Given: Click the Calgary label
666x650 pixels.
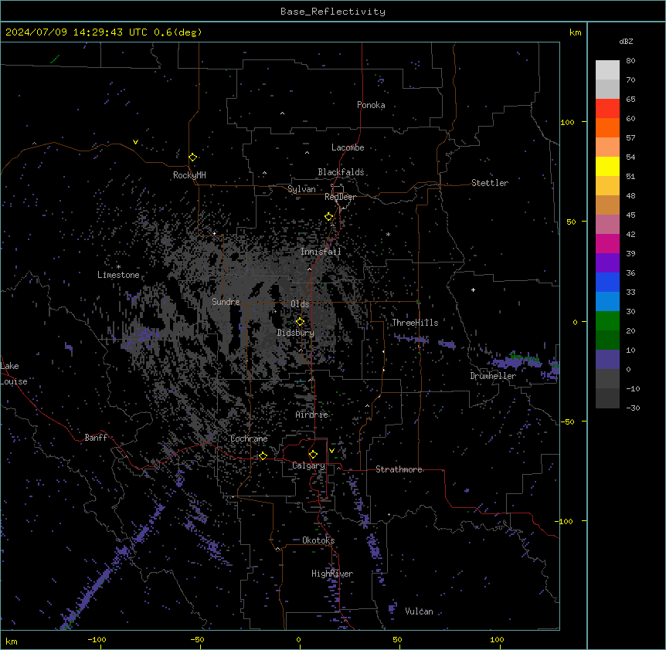Looking at the screenshot, I should pos(309,465).
